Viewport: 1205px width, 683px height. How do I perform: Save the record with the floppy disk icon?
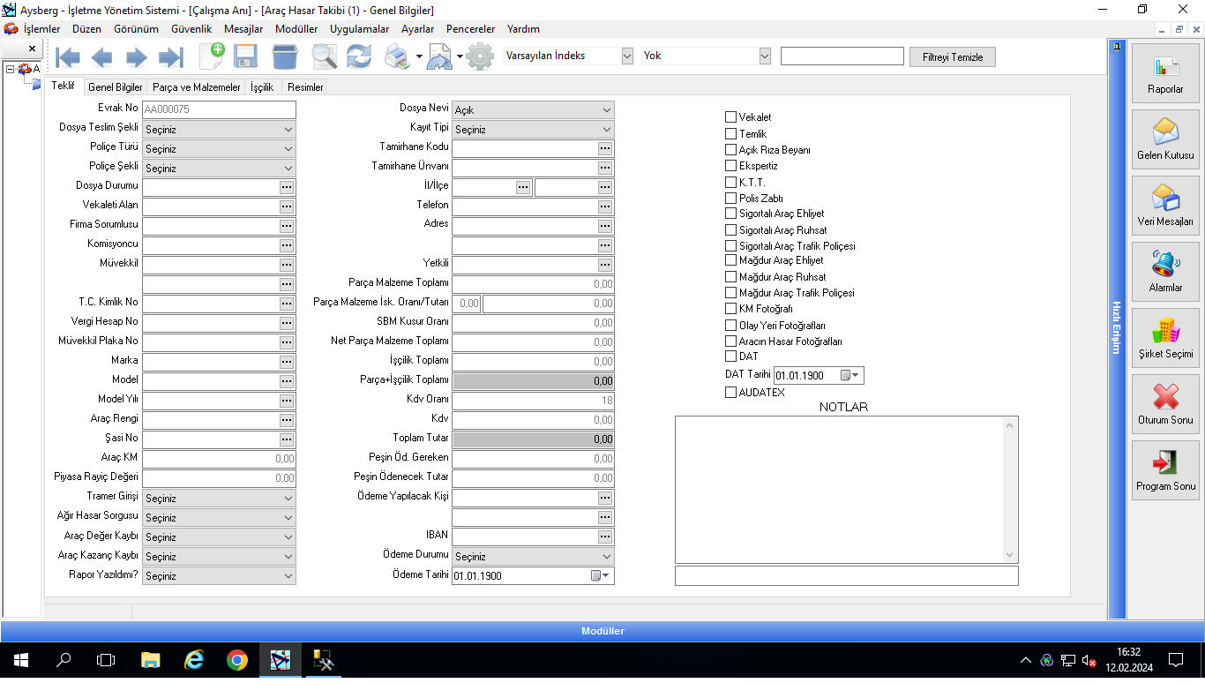245,57
